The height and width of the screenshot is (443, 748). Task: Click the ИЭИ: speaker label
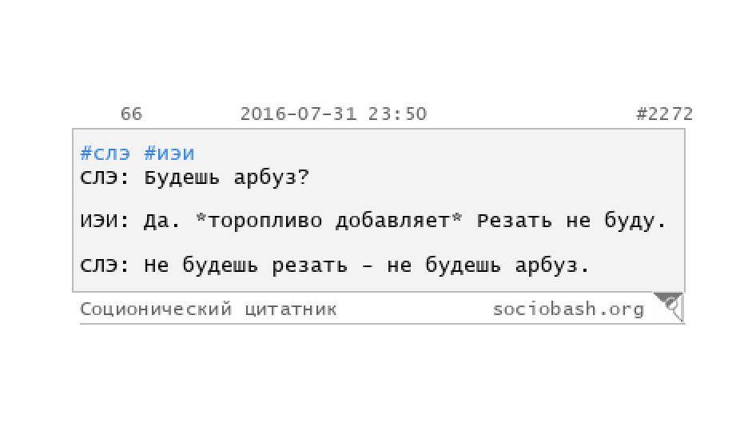(x=105, y=221)
